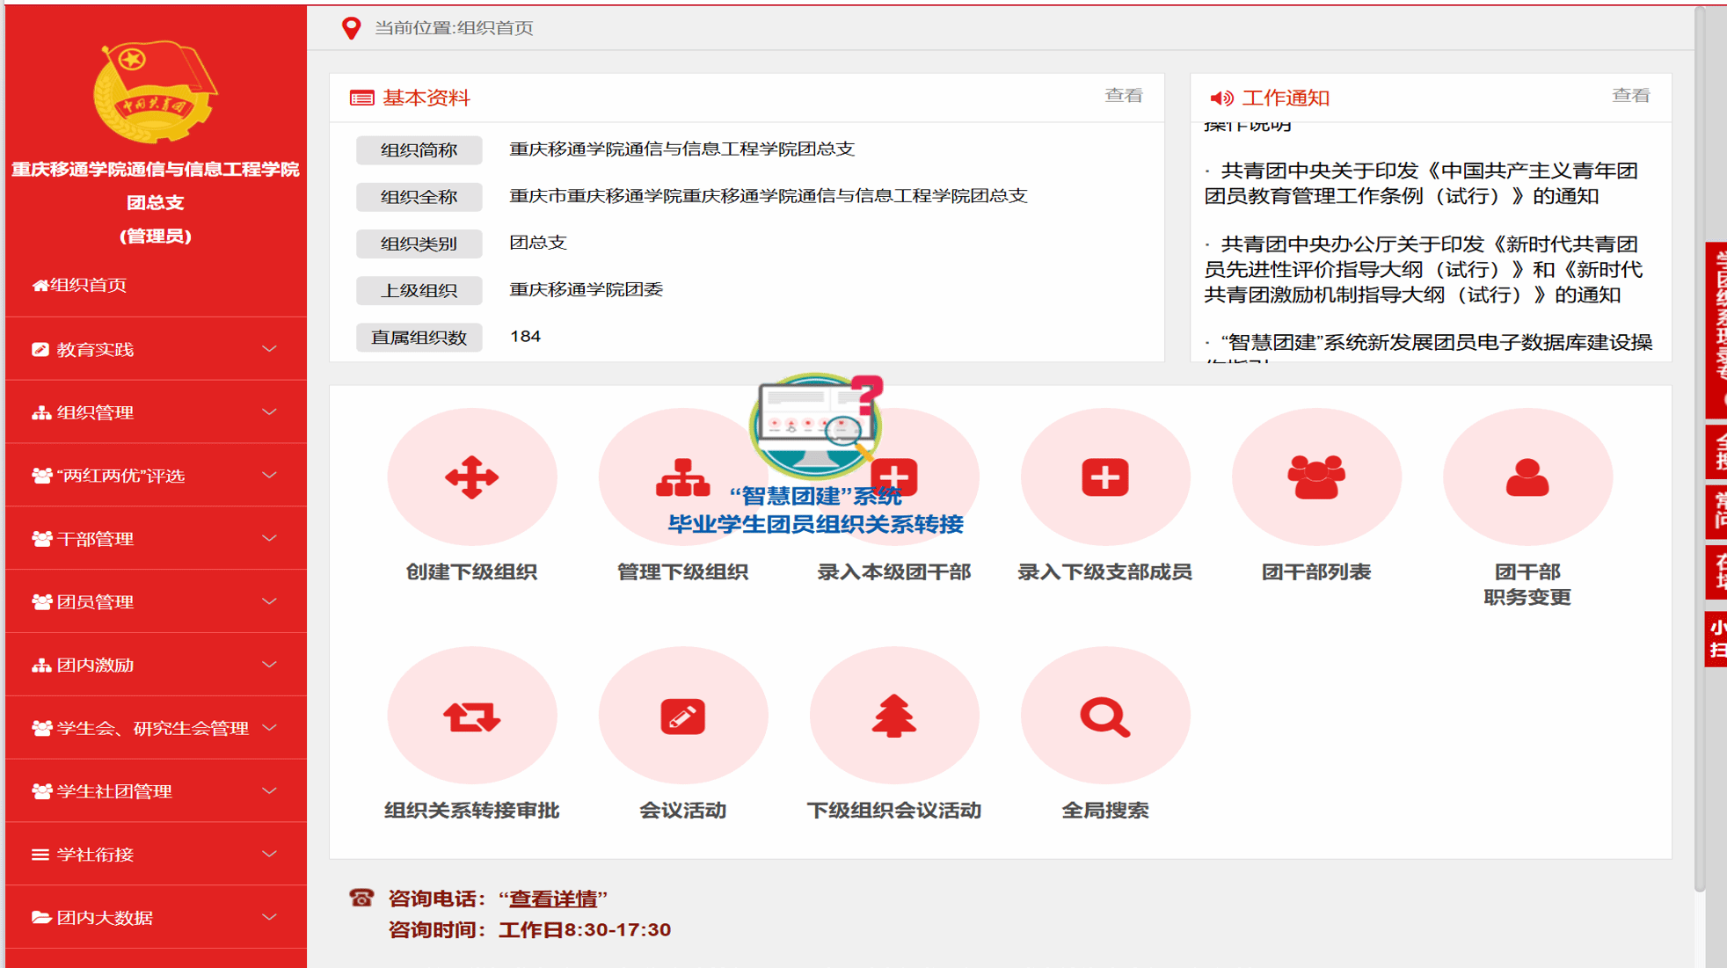Go to 组织首页 in sidebar
The width and height of the screenshot is (1727, 968).
[x=88, y=285]
